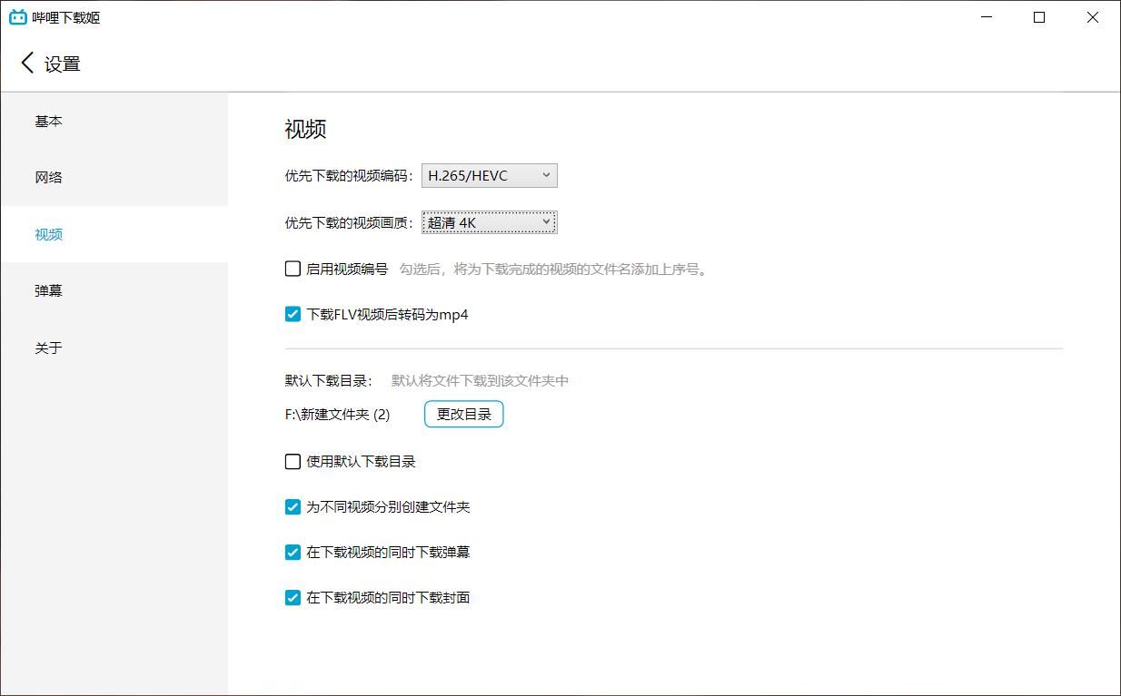Toggle 在下载视频的同时下载弹幕 checkbox
The height and width of the screenshot is (696, 1121).
coord(293,552)
